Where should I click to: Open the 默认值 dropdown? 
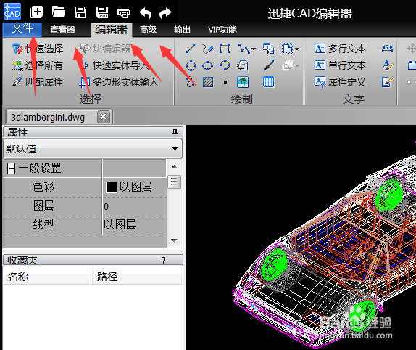(x=93, y=149)
